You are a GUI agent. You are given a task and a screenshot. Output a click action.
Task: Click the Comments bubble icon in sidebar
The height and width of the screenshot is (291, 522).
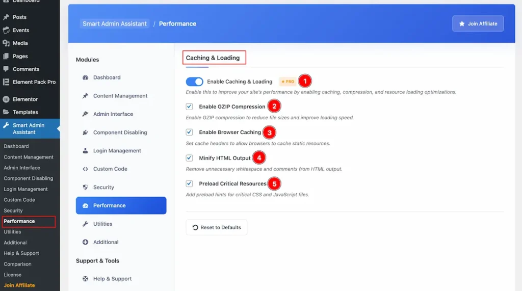click(x=6, y=69)
